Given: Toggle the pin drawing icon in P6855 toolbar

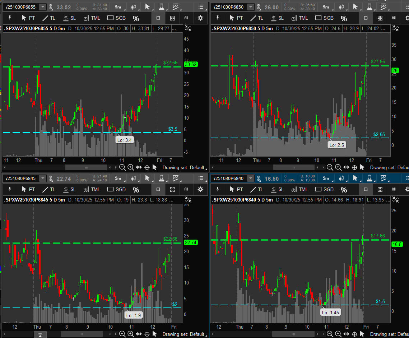Looking at the screenshot, I should pyautogui.click(x=10, y=18).
